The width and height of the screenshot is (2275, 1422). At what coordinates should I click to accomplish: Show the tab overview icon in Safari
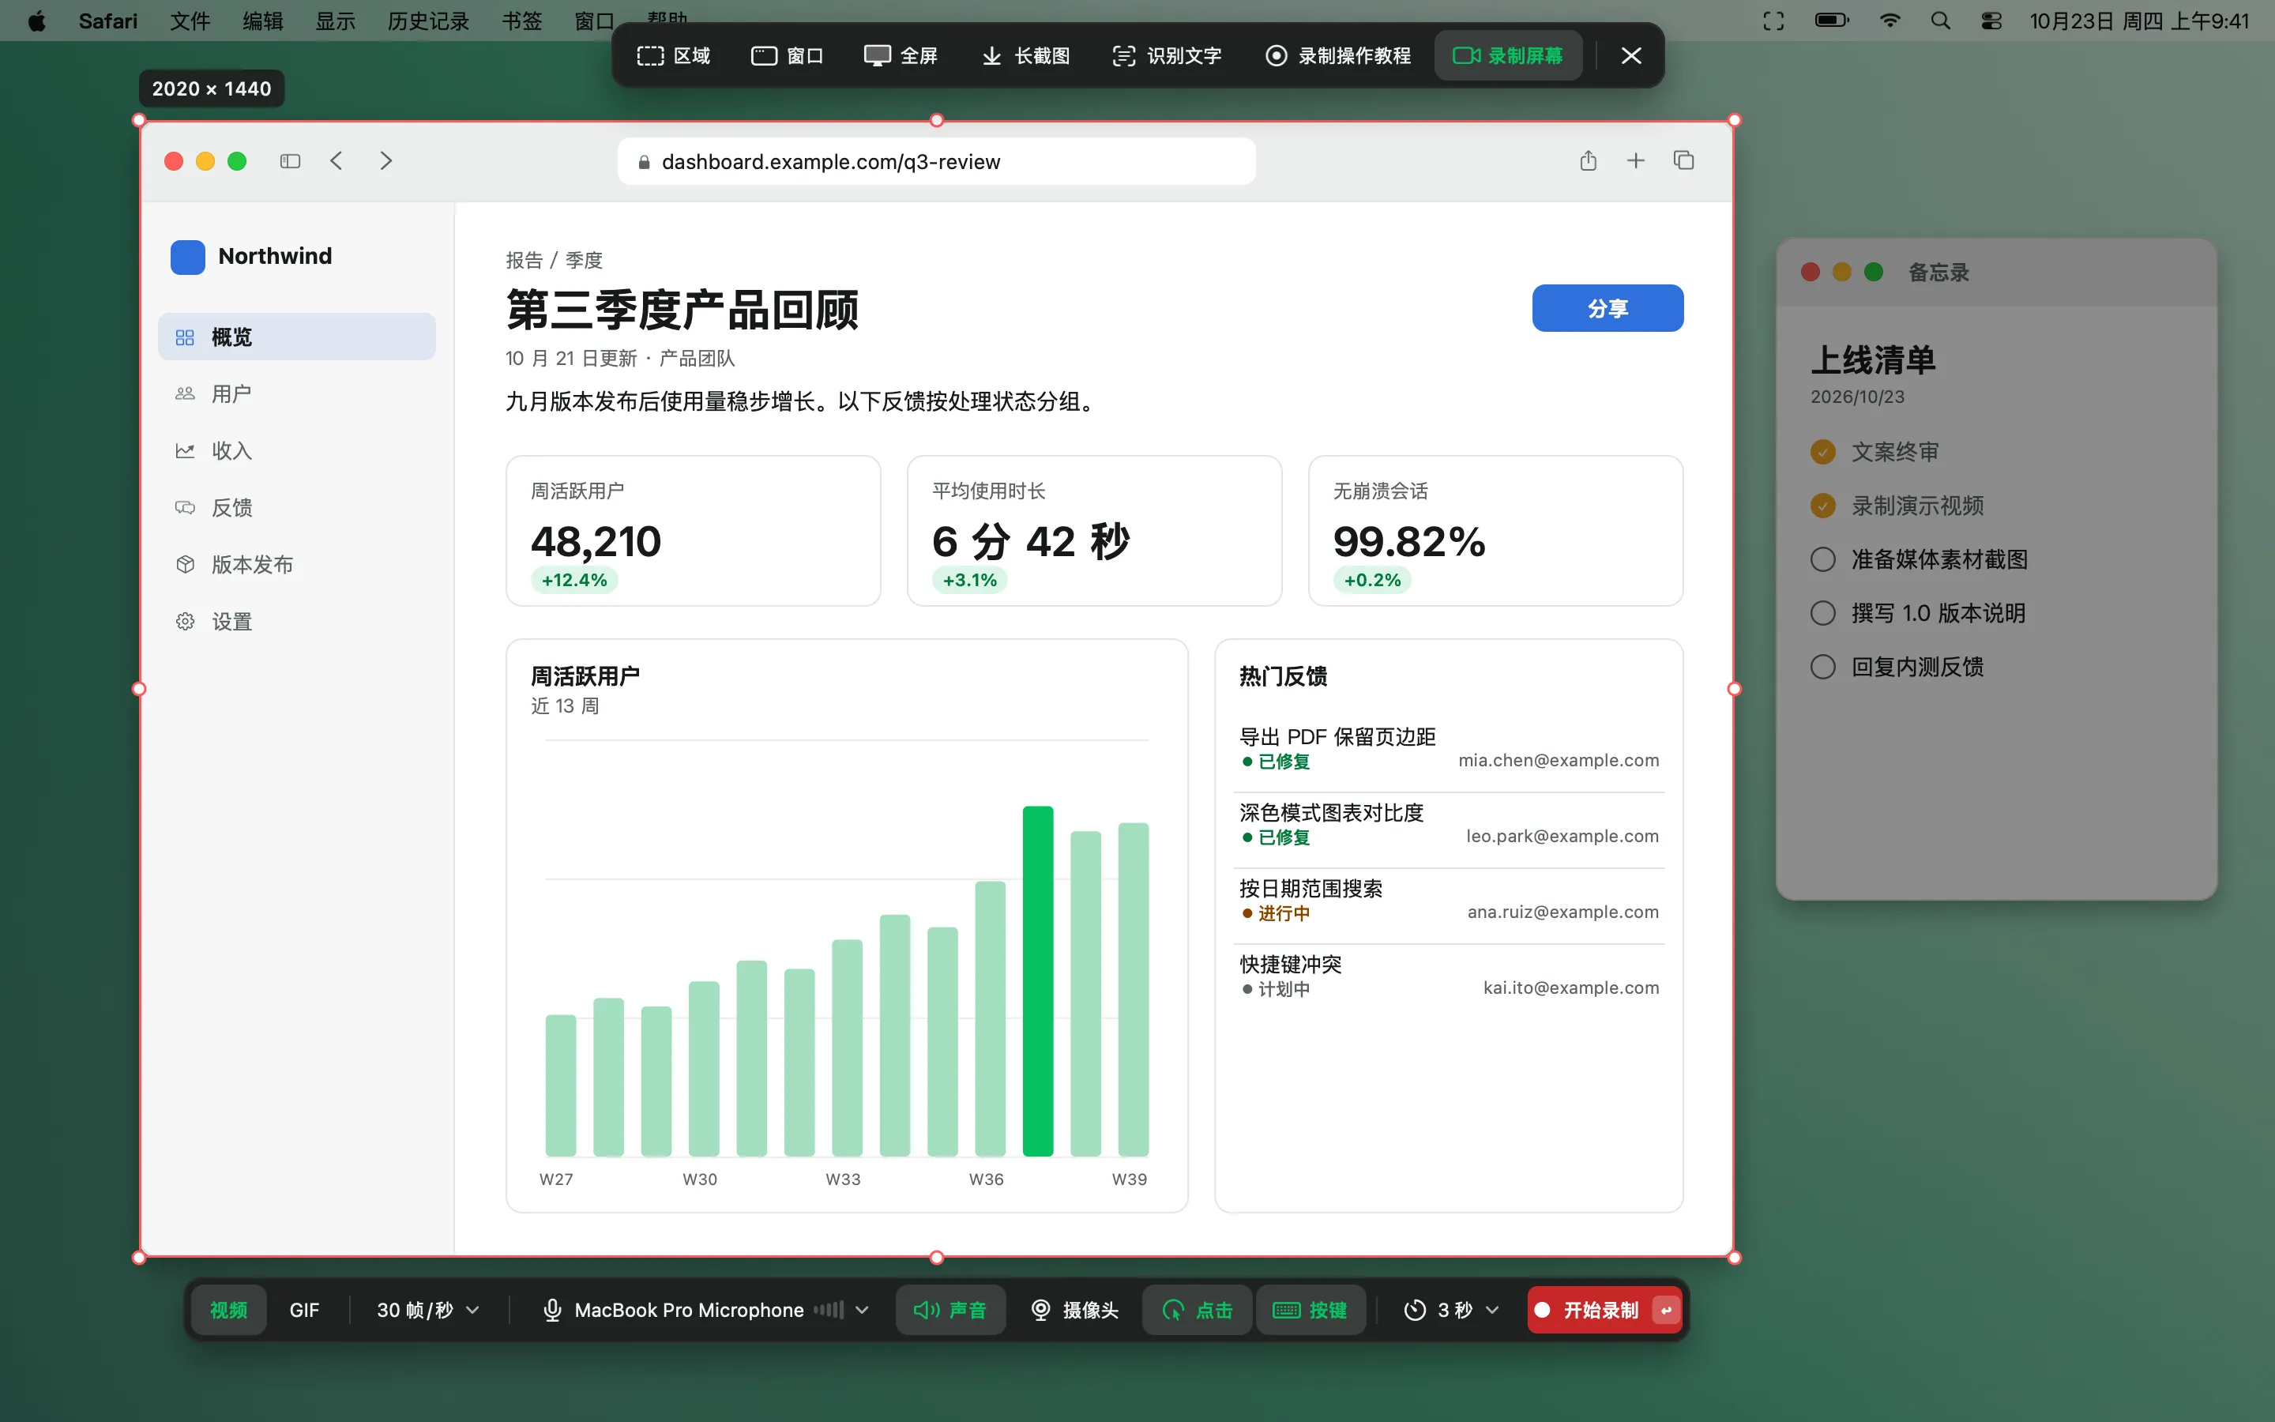[x=1683, y=161]
